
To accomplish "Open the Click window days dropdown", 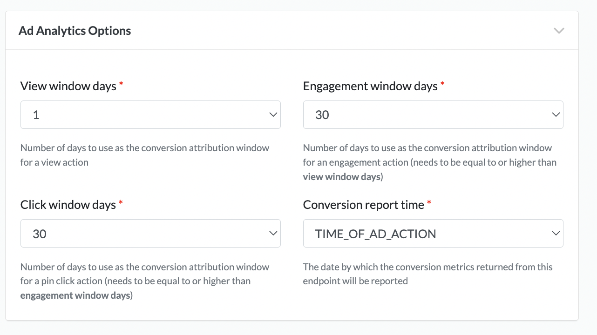I will point(150,234).
